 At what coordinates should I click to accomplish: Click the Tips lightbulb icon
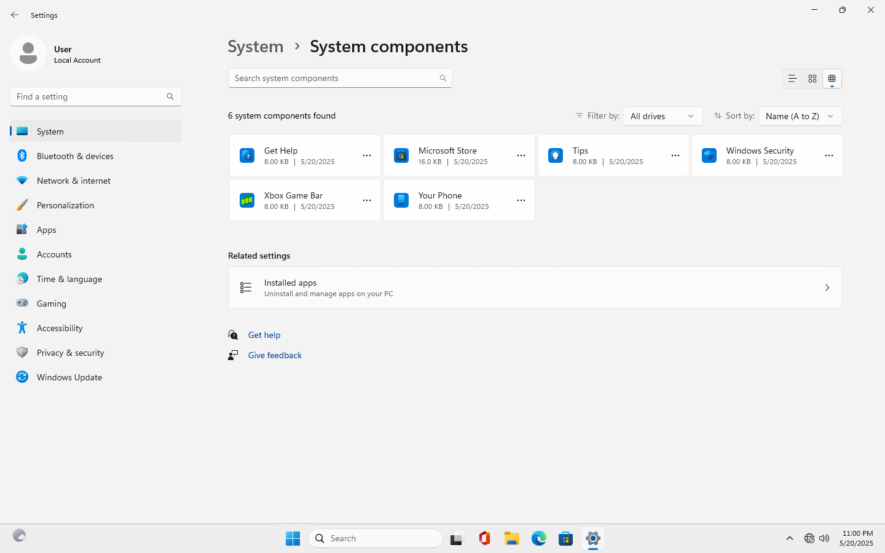[556, 155]
